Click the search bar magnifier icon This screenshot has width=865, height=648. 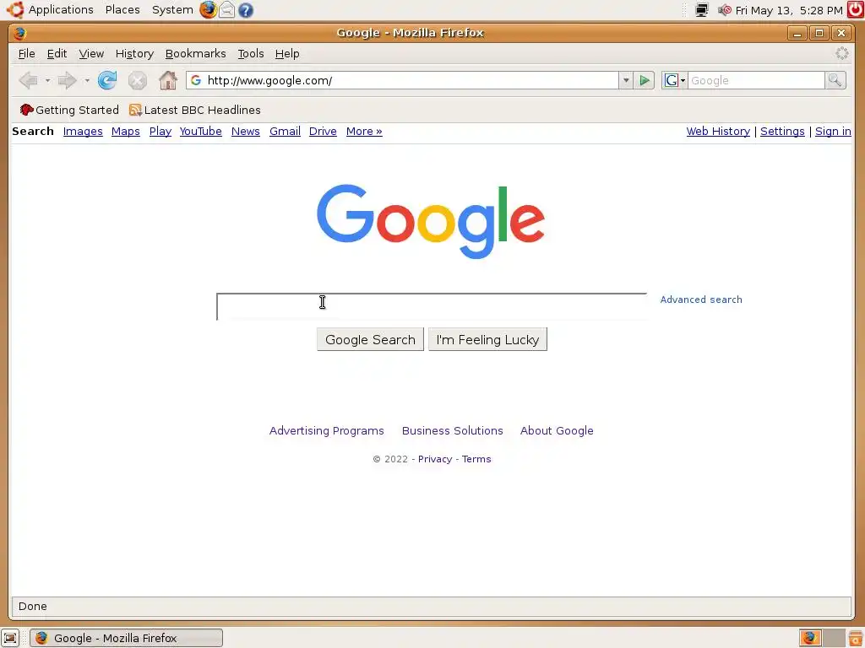tap(835, 80)
